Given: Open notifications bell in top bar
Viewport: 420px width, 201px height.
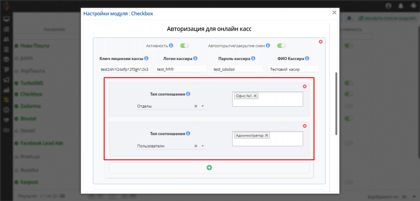Looking at the screenshot, I should pos(401,5).
